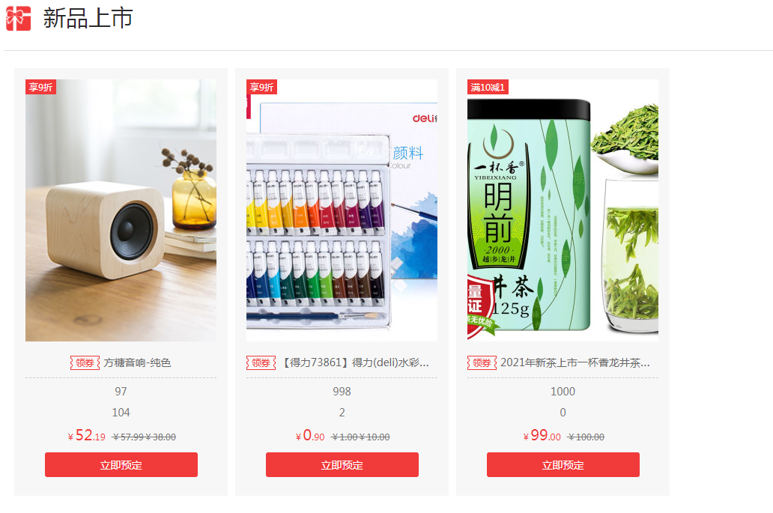Click the red gift icon beside 新品上市
Viewport: 773px width, 513px height.
click(x=18, y=18)
